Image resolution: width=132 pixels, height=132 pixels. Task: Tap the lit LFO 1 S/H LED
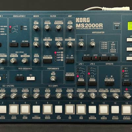click(x=78, y=76)
